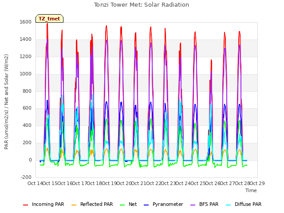
Task: Click the 1200 y-axis tick label
Action: (26, 56)
